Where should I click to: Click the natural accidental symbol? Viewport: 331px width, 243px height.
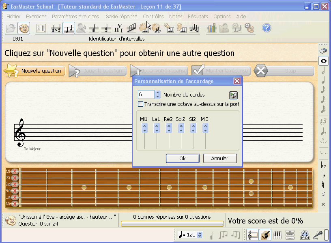click(323, 184)
